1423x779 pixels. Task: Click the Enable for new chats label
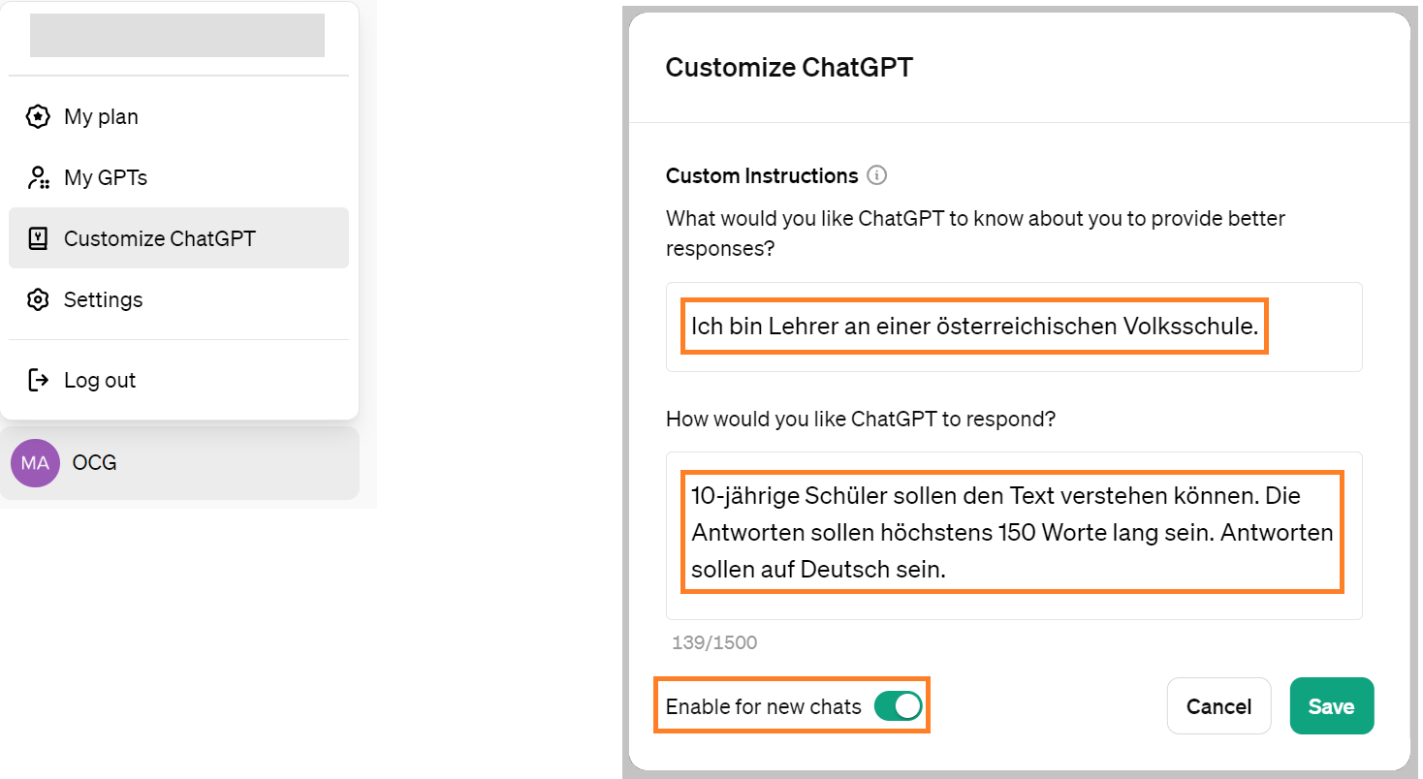(764, 707)
